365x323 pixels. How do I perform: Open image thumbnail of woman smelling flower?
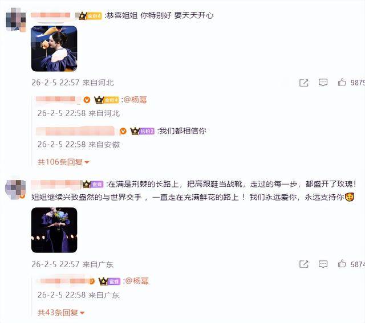click(x=54, y=48)
